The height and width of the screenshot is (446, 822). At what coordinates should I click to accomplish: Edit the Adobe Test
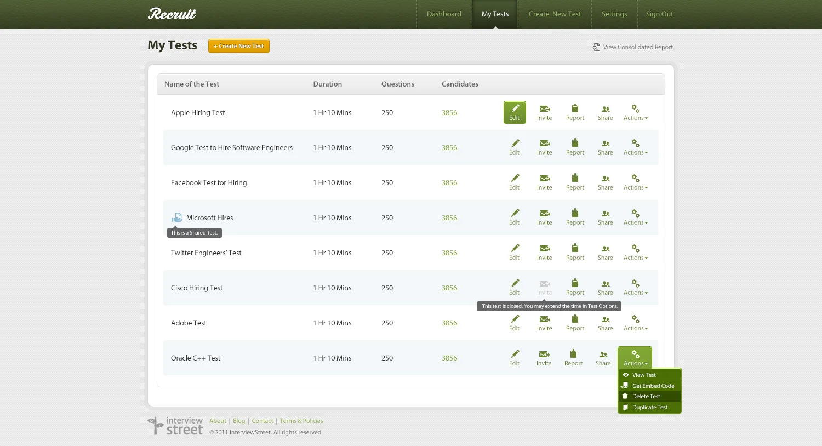point(514,323)
